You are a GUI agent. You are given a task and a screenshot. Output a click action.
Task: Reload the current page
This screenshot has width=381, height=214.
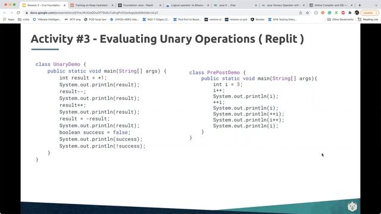18,12
